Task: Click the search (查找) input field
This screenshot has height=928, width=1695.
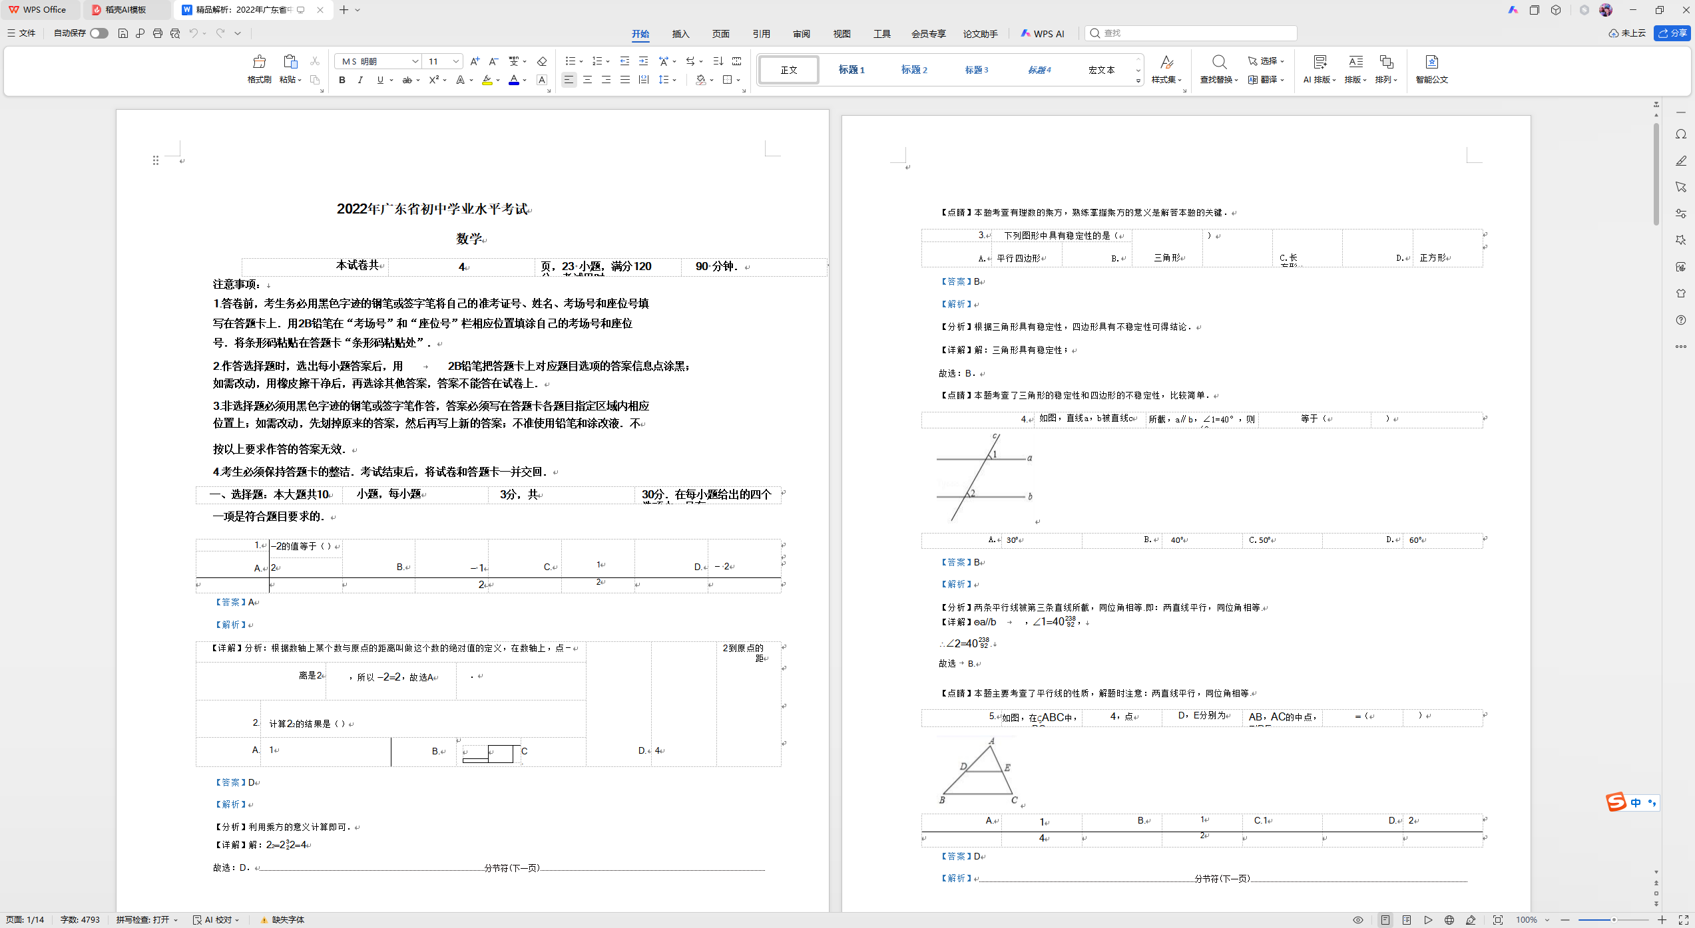Action: click(x=1191, y=33)
